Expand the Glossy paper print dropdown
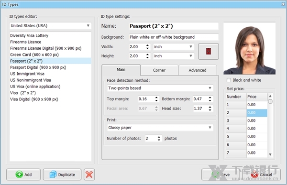Viewport: 287px width, 185px height. [160, 128]
